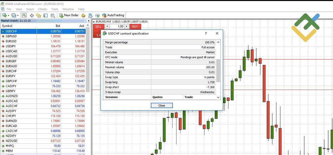Open the Tools menu

click(x=55, y=9)
